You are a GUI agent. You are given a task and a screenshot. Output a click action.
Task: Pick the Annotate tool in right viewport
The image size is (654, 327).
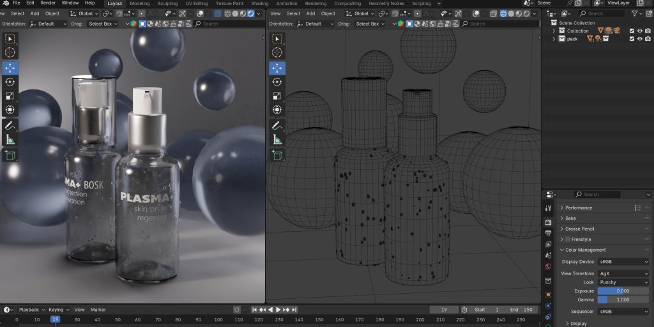pos(277,125)
